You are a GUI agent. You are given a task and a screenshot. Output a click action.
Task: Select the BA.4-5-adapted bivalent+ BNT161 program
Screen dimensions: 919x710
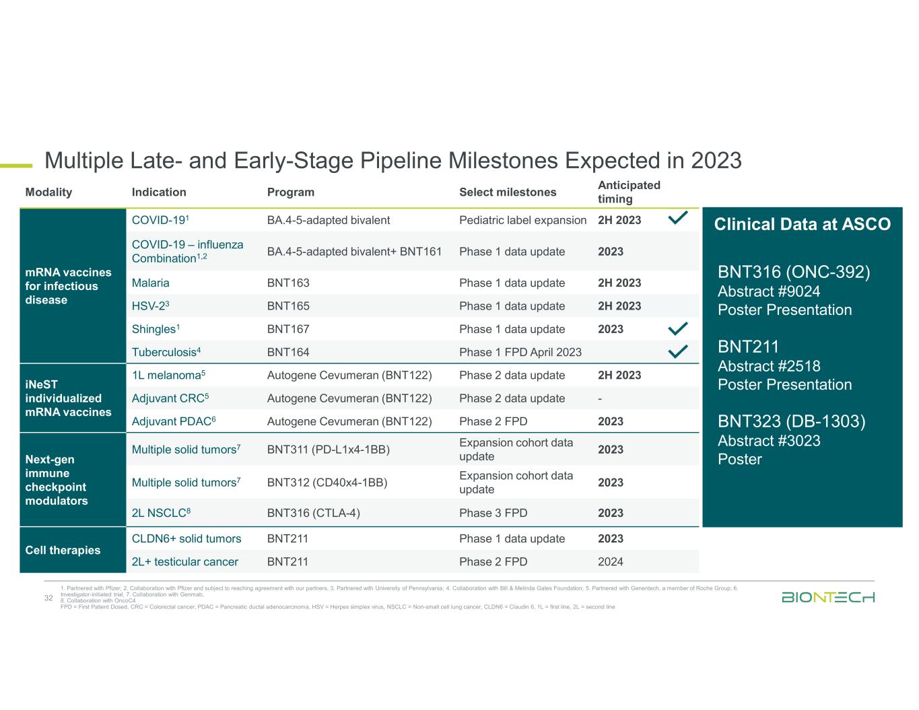point(354,251)
